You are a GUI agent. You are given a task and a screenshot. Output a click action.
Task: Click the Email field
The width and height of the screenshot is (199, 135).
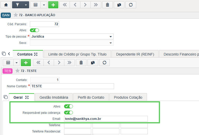[106, 119]
